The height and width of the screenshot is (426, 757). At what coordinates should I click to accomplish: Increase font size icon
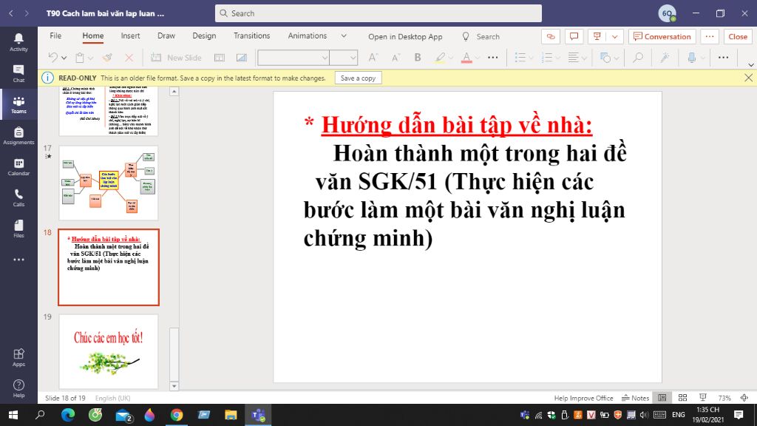[x=373, y=58]
